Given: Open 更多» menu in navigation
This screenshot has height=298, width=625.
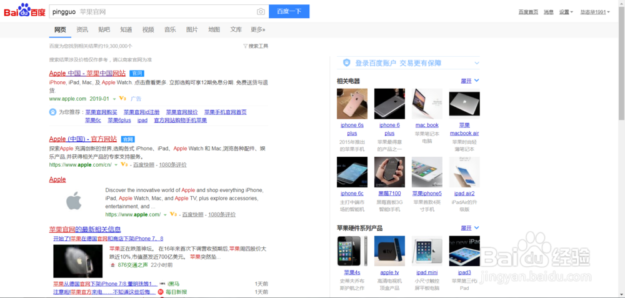Looking at the screenshot, I should (x=258, y=29).
